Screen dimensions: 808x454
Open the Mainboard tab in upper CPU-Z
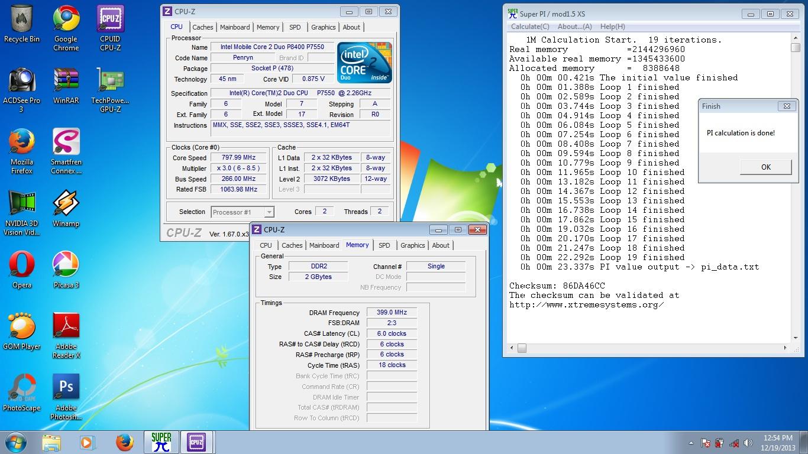pos(235,27)
